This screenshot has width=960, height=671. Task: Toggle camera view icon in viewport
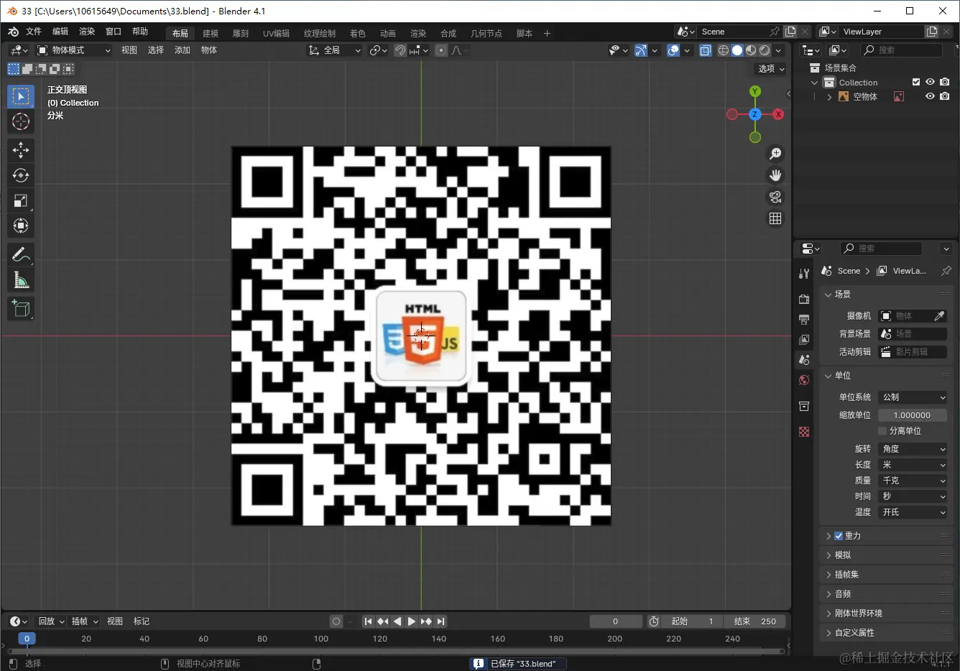click(775, 197)
